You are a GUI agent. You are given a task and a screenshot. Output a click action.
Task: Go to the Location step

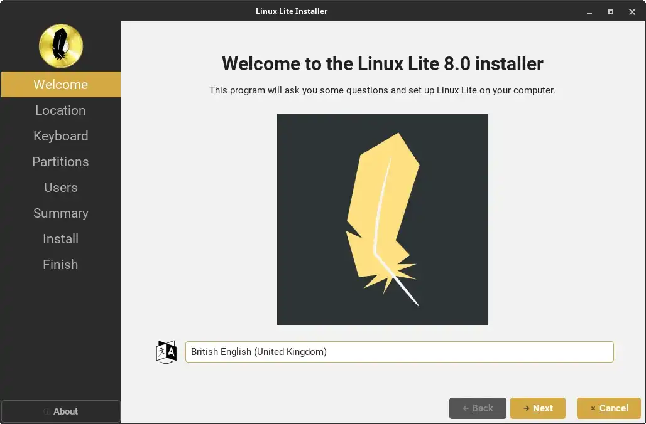[61, 110]
